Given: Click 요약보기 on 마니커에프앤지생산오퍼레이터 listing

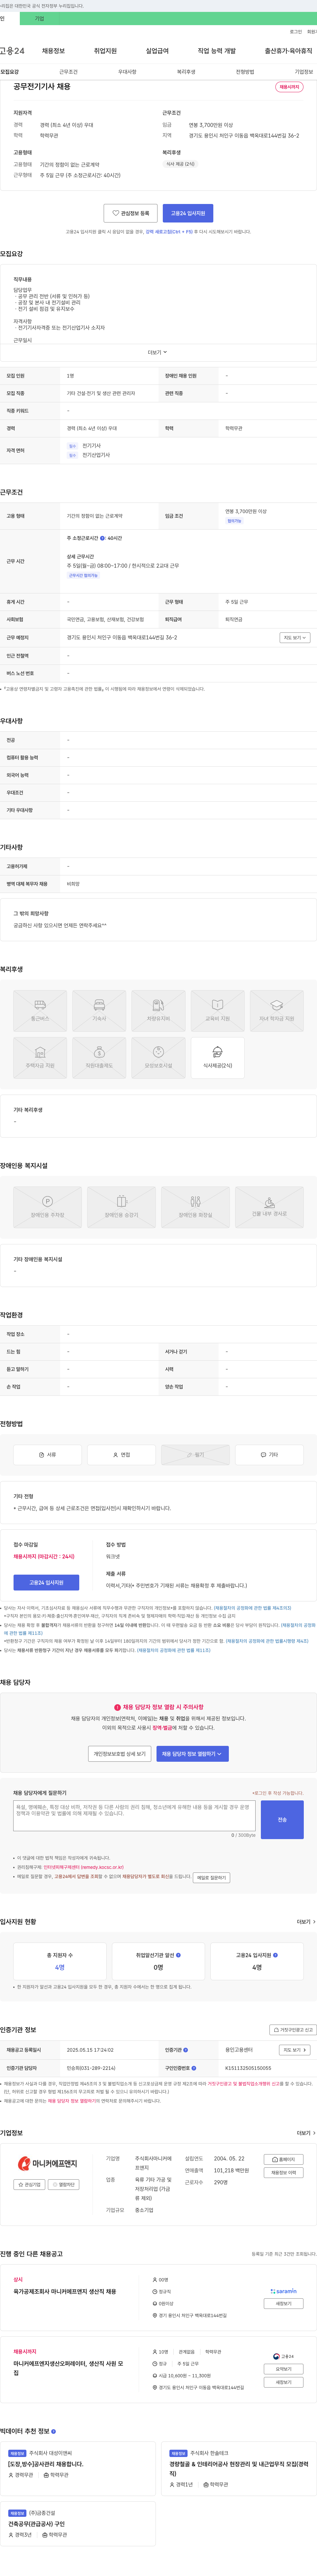Looking at the screenshot, I should [284, 2369].
